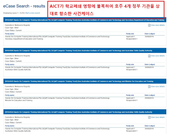Click 'Displaying cases 1 - 4 of 4' text

coord(14,13)
